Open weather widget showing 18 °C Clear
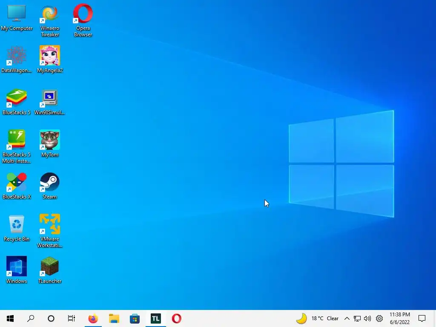 [x=317, y=318]
